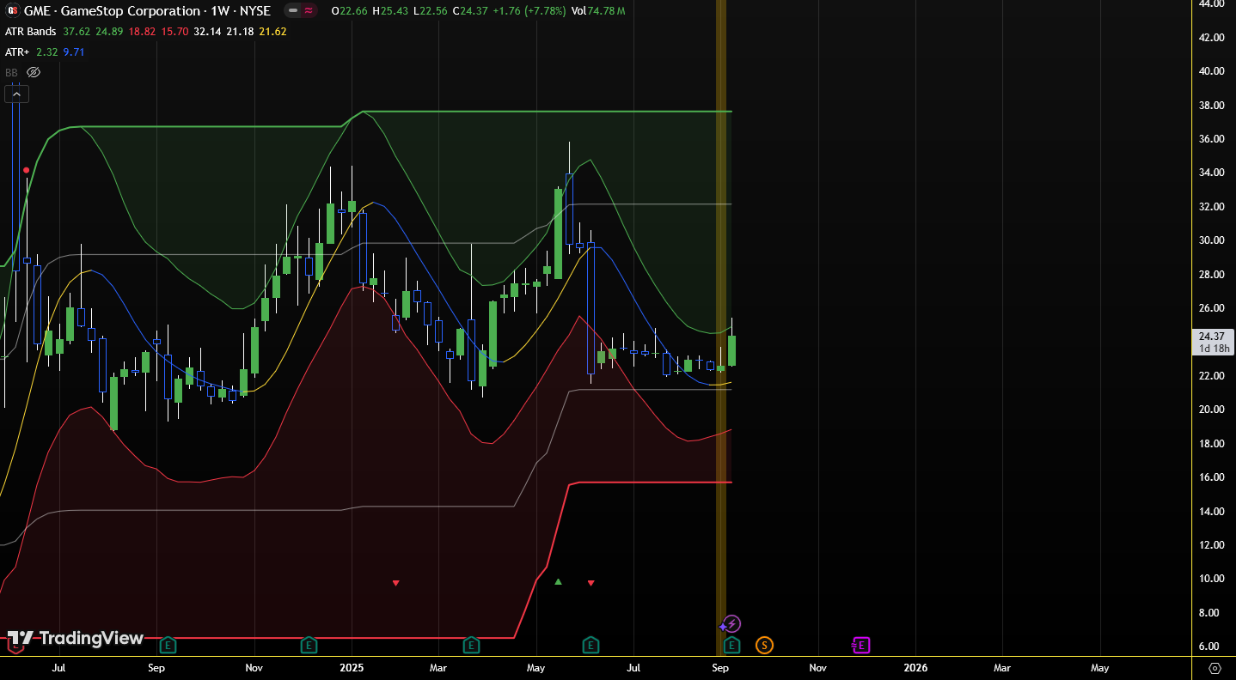Click the 16.00 level on price axis
Screen dimensions: 1236x680
tap(1211, 477)
